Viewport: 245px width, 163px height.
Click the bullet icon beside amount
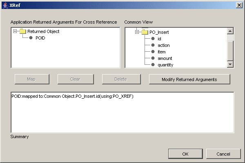pyautogui.click(x=153, y=58)
